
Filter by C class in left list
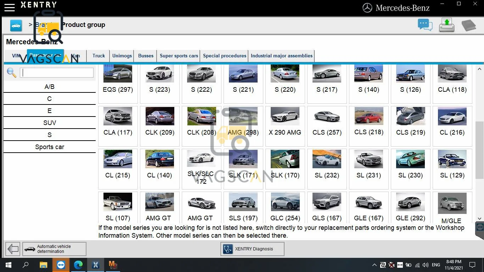[x=50, y=99]
